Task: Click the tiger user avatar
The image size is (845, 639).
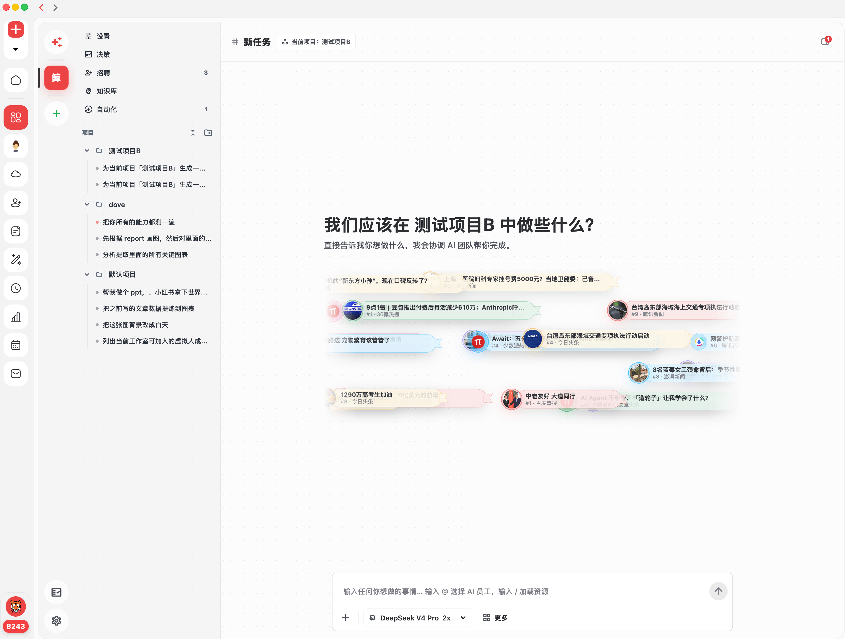Action: (x=16, y=606)
